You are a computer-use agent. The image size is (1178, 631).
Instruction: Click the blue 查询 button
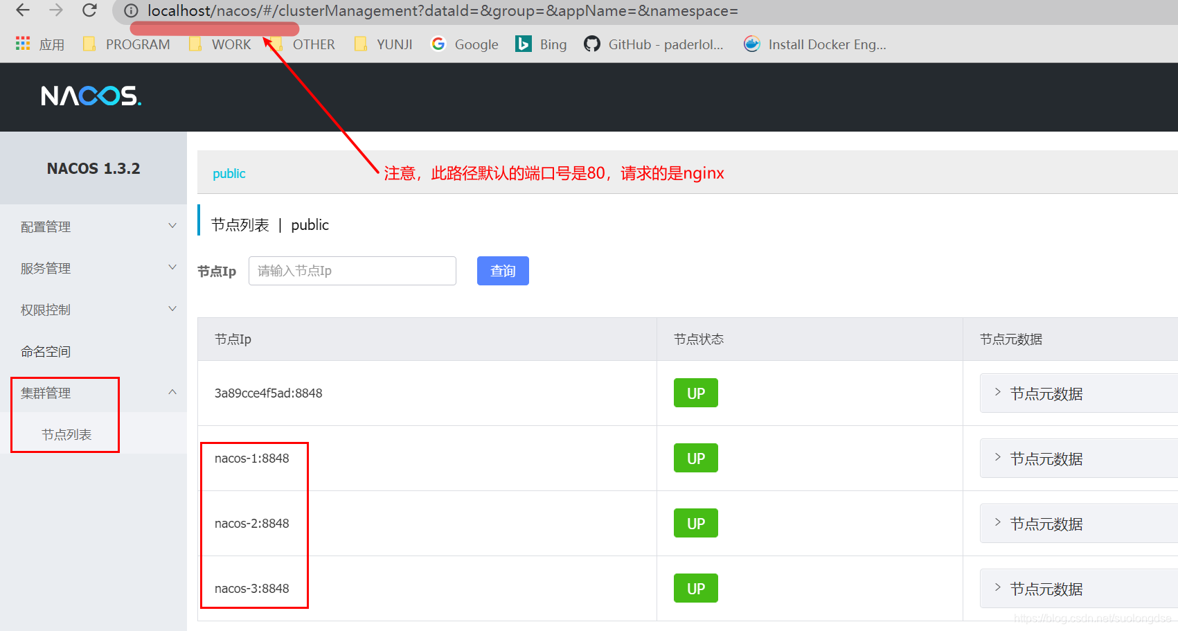tap(503, 271)
